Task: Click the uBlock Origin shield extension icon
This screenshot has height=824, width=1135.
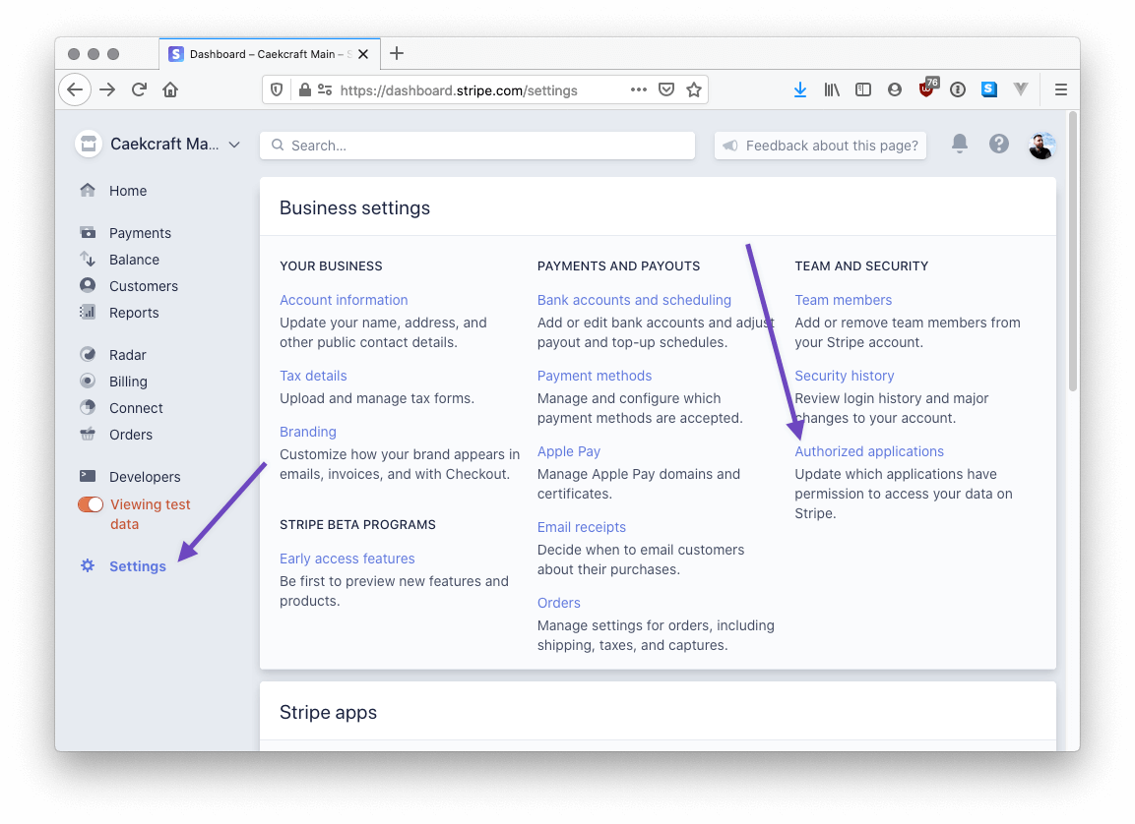Action: (925, 88)
